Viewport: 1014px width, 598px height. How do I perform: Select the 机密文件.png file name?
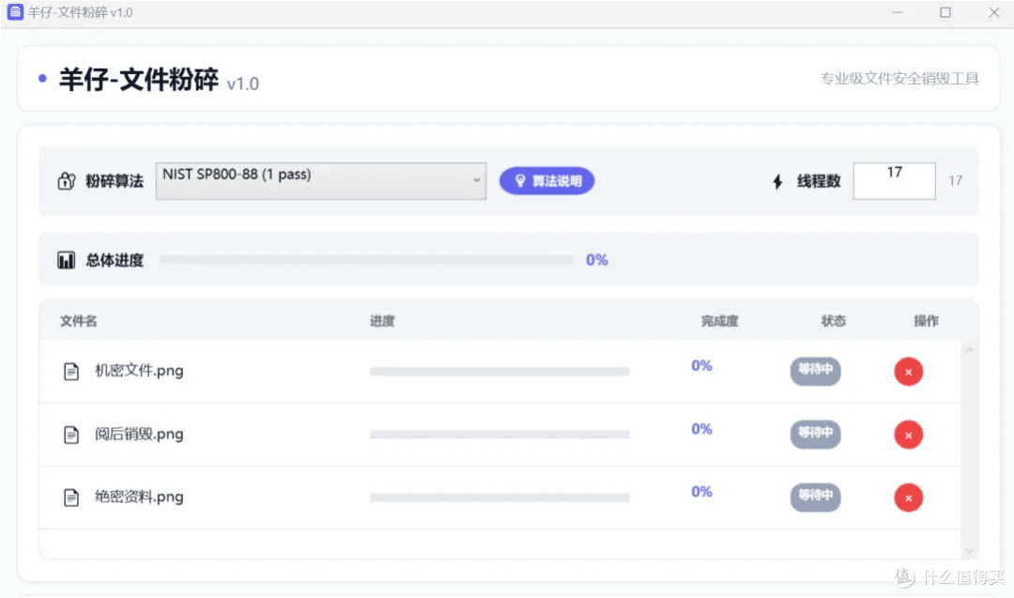tap(139, 371)
